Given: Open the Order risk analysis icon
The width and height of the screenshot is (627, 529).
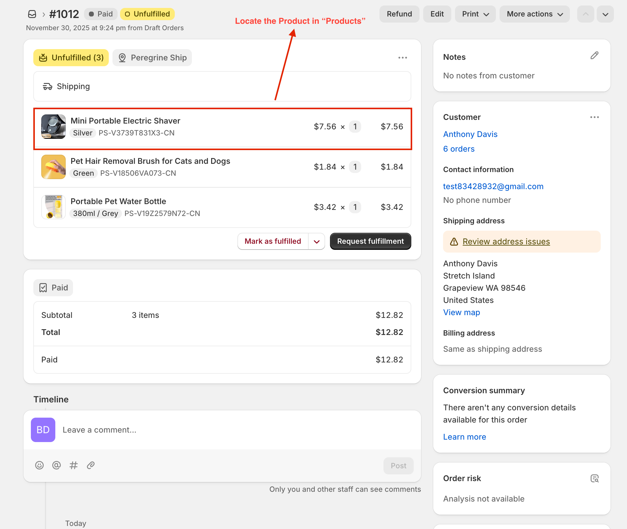Looking at the screenshot, I should click(594, 478).
